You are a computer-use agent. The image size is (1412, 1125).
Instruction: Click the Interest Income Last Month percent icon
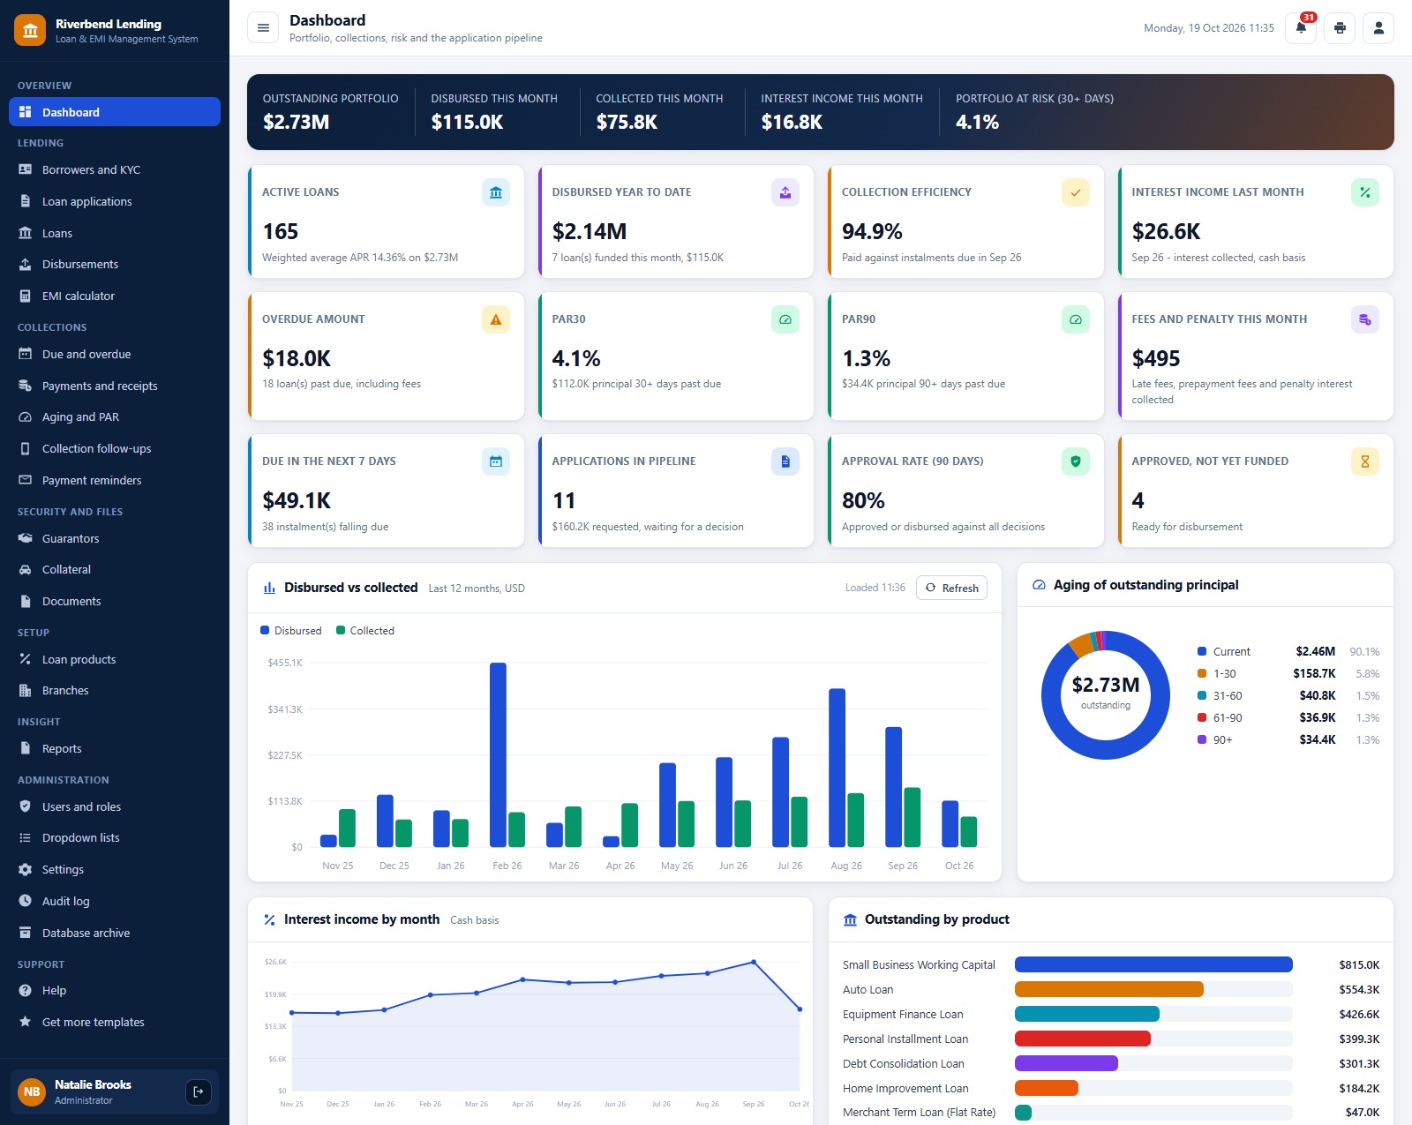tap(1365, 192)
